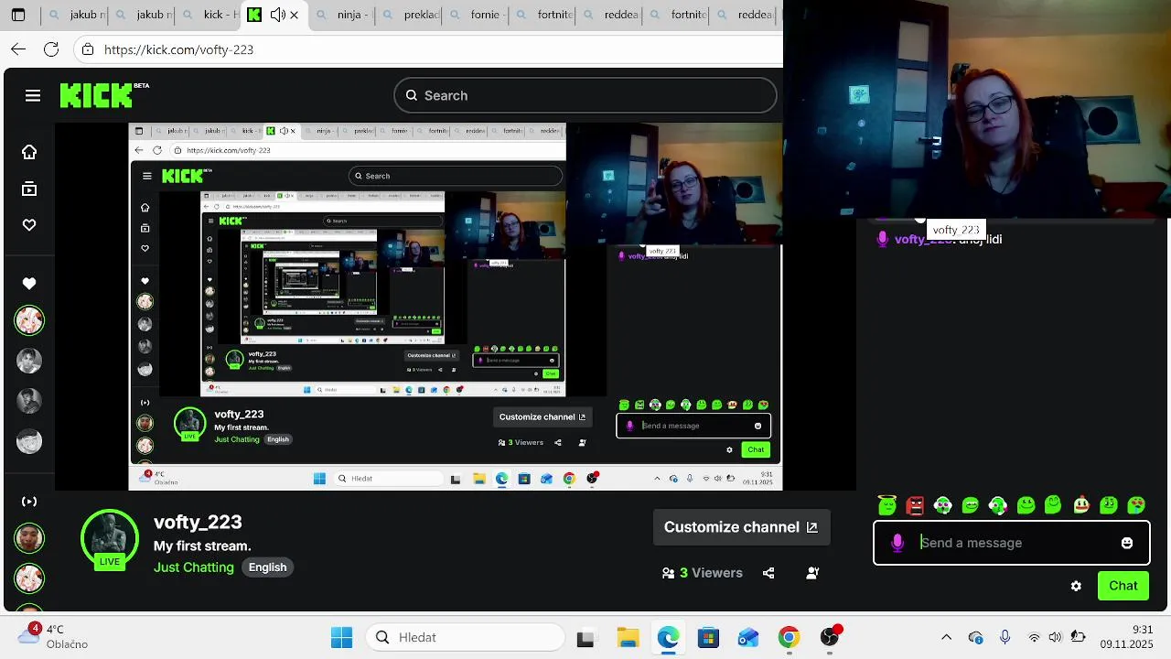Switch to first 'jakub' browser tab

click(75, 15)
